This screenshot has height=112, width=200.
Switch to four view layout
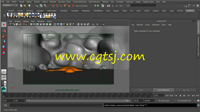[x=4, y=78]
